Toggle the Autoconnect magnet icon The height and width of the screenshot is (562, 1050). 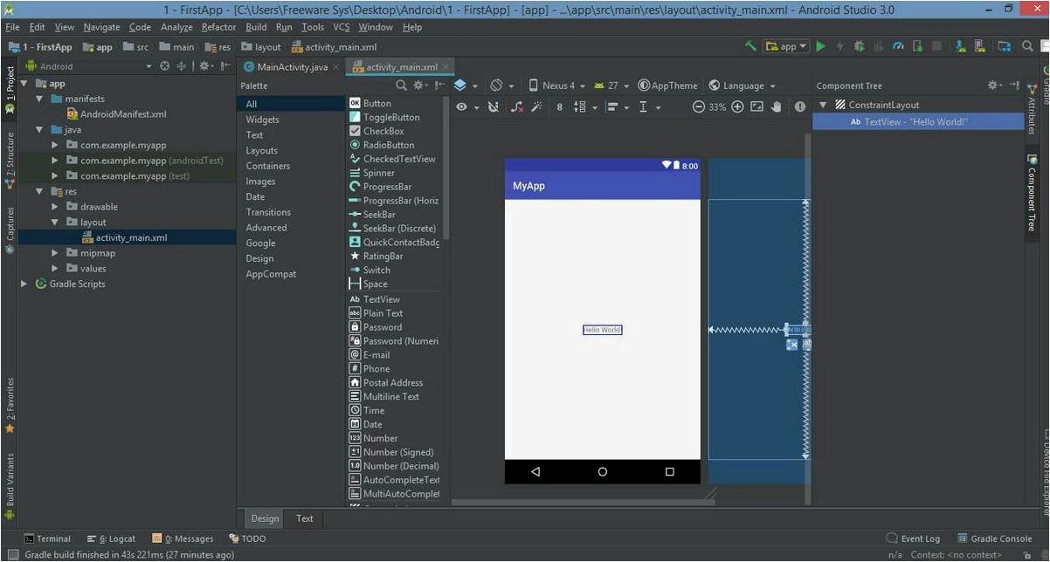494,107
